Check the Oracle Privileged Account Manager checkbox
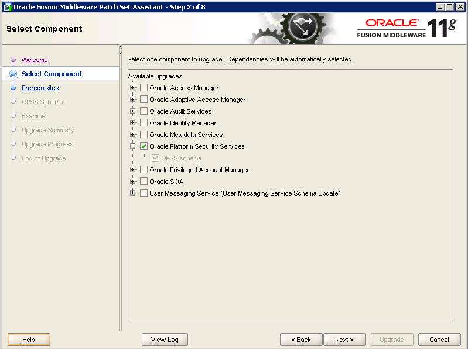468x349 pixels. (x=144, y=170)
